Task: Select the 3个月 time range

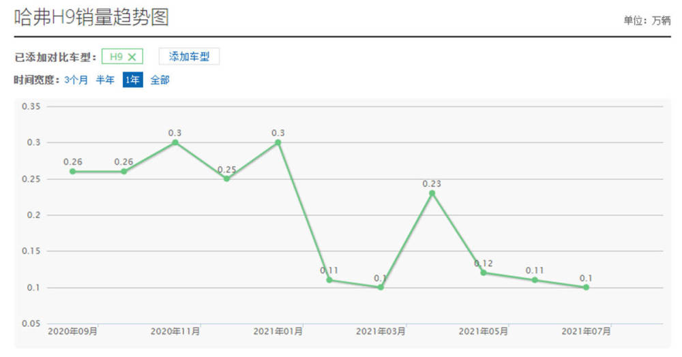Action: click(76, 80)
